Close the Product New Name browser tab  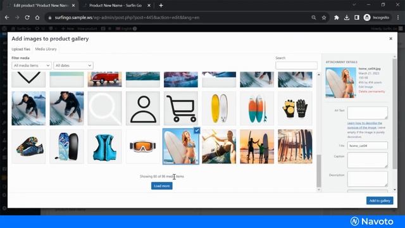pos(149,6)
